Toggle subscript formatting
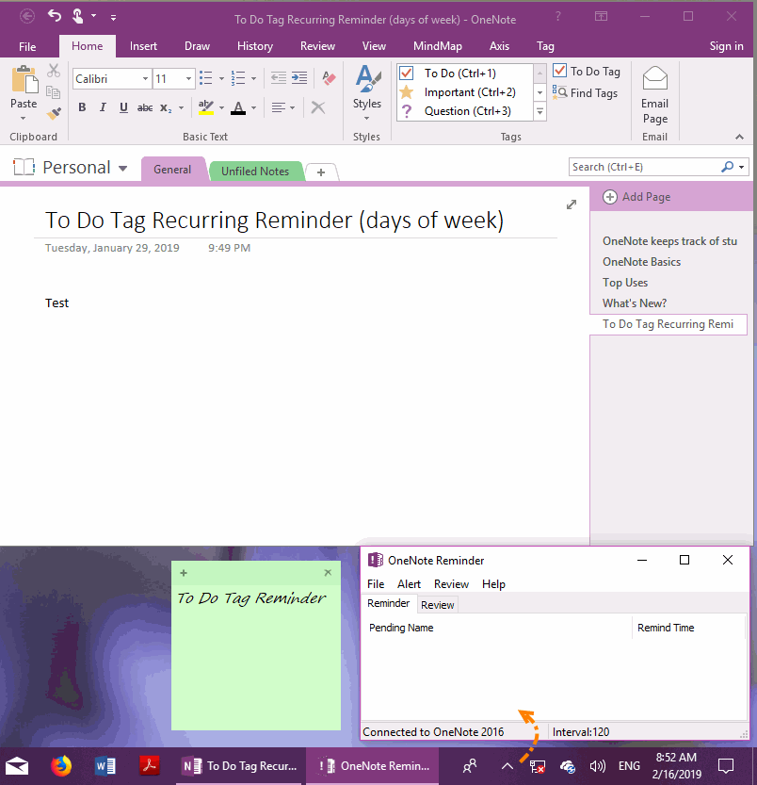The image size is (757, 785). 166,107
